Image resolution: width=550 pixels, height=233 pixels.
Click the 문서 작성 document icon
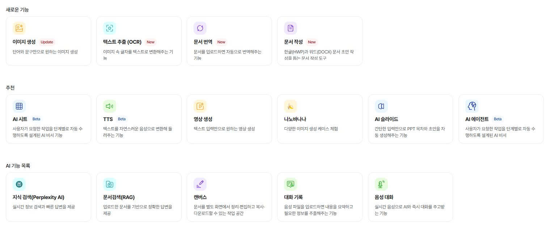point(291,28)
